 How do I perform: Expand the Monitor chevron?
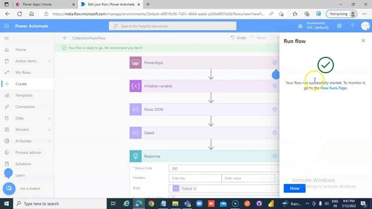(49, 129)
